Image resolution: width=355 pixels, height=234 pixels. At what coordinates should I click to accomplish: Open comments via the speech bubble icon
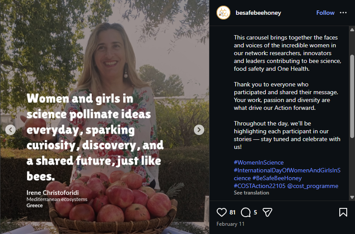coord(246,212)
